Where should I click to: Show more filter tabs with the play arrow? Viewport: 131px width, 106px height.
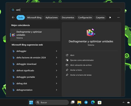110,17
